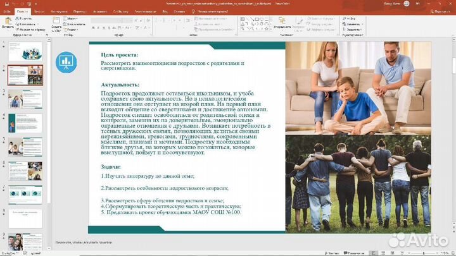Click the heading text 'Цель проекта:'
Screen dimensions: 456x256
(x=120, y=55)
